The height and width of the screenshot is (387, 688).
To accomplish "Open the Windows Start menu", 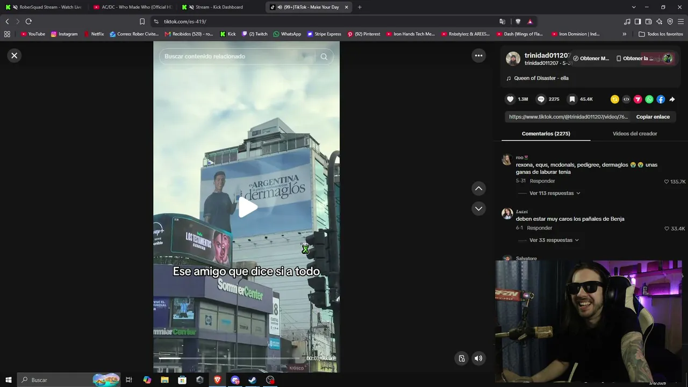I will coord(9,380).
